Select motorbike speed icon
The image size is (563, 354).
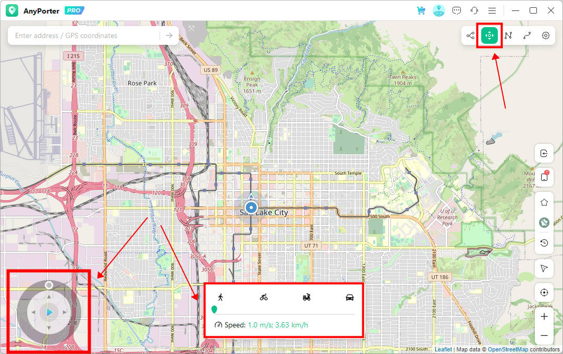[x=307, y=297]
